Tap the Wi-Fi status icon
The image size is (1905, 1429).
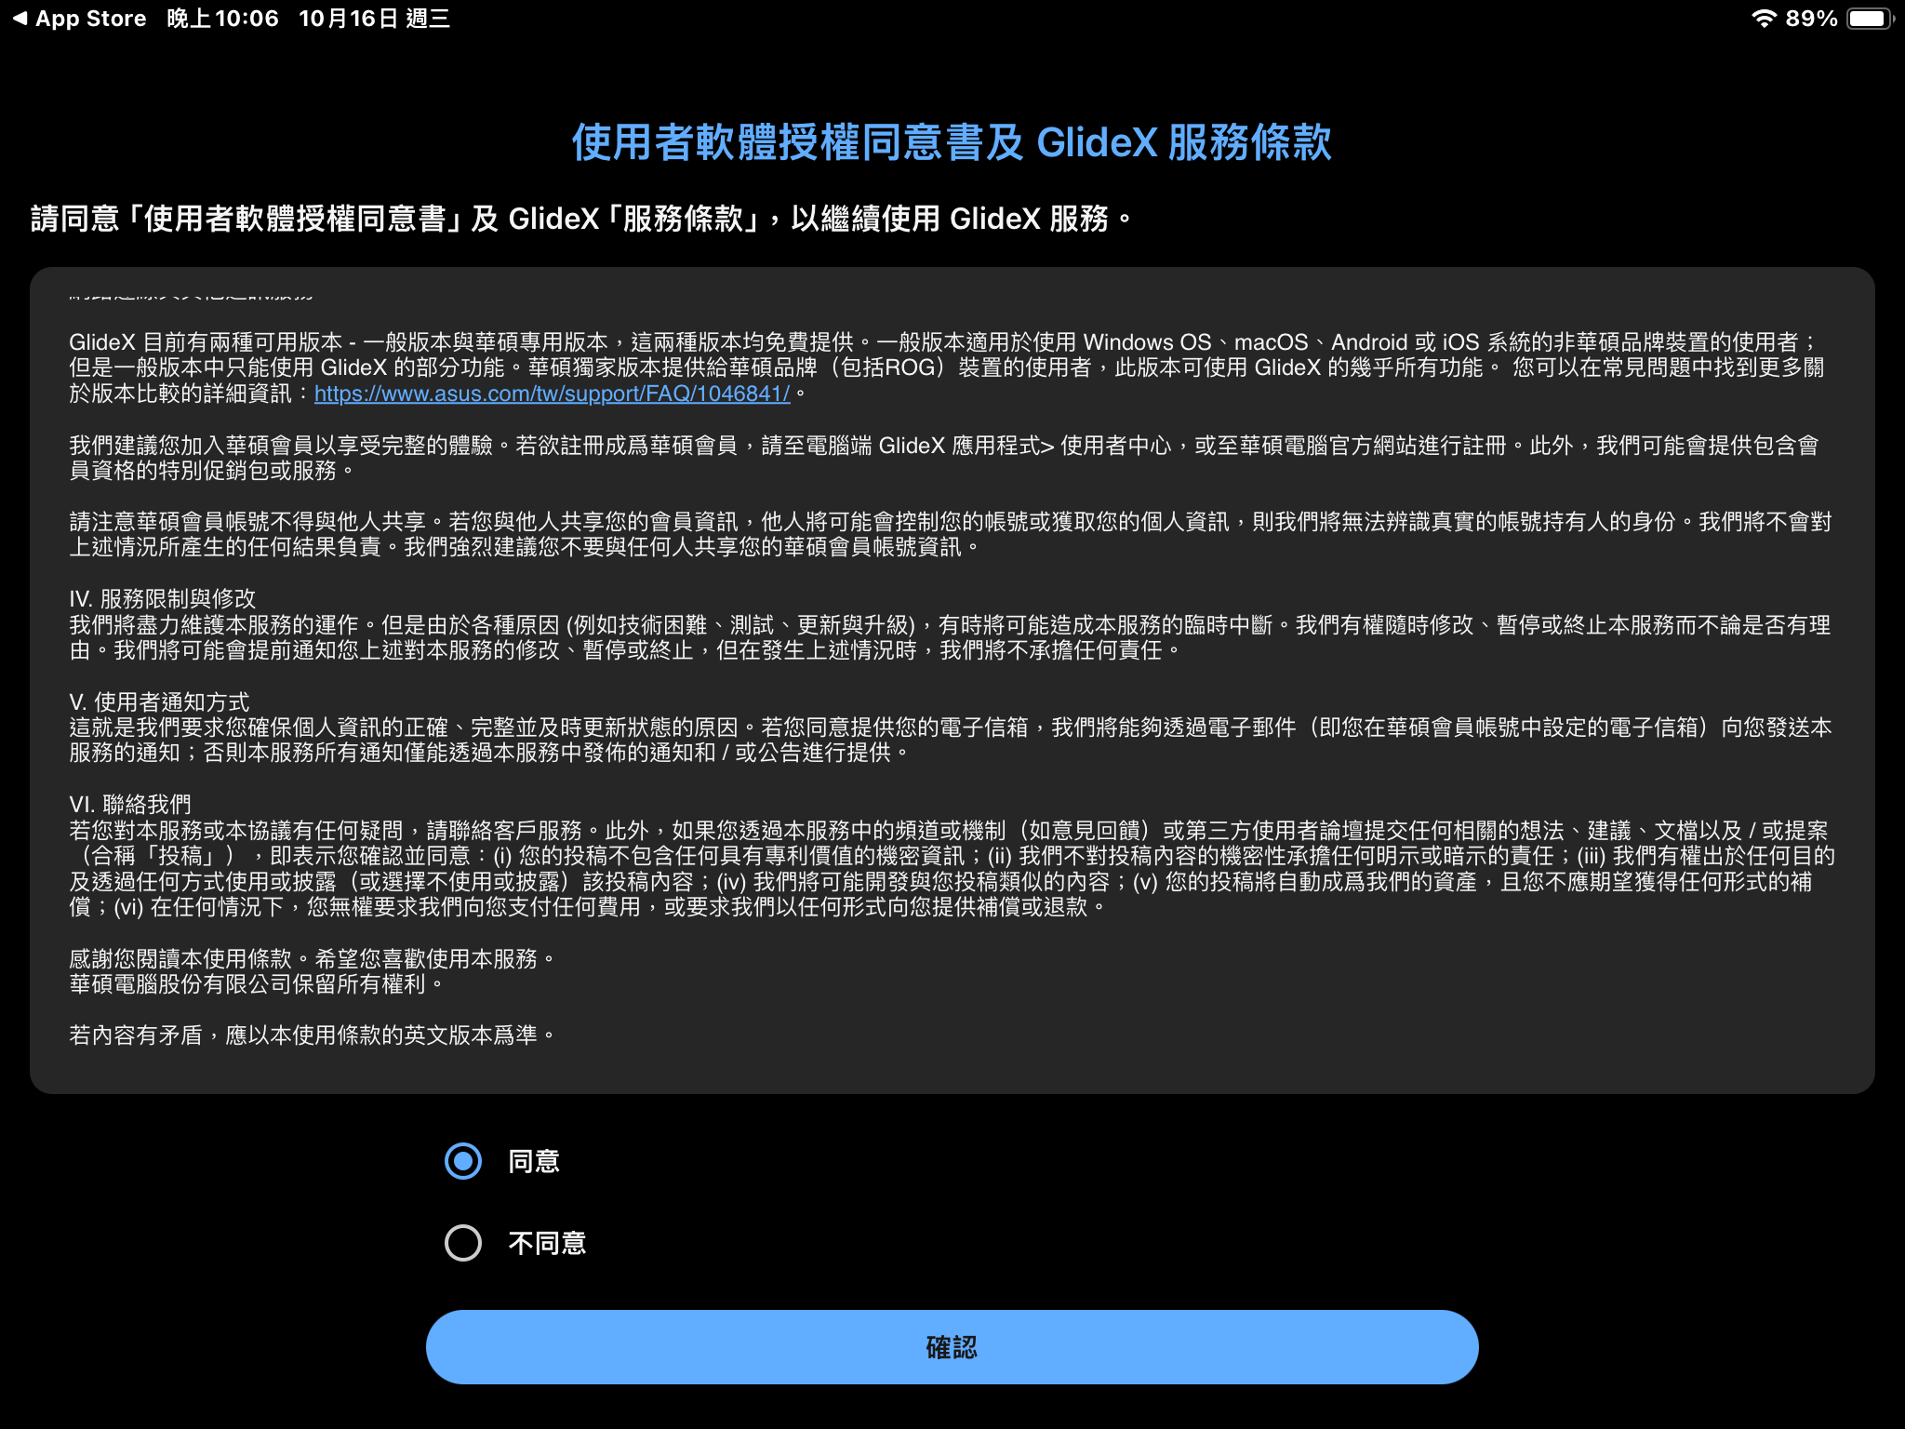(x=1764, y=19)
